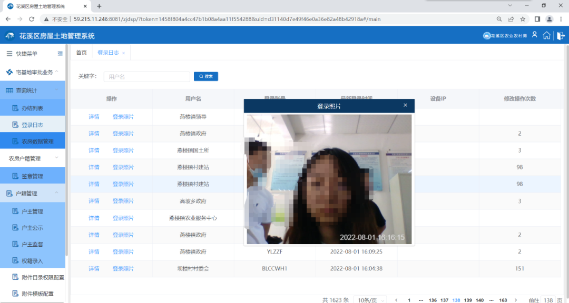Collapse the sidebar using the 快捷菜单 fold icon
The width and height of the screenshot is (569, 303).
point(60,54)
